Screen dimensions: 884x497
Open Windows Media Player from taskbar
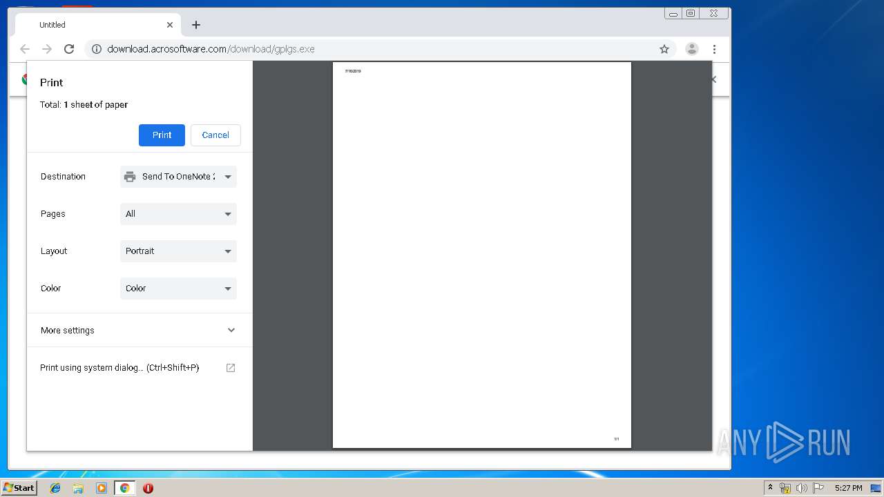pyautogui.click(x=102, y=488)
